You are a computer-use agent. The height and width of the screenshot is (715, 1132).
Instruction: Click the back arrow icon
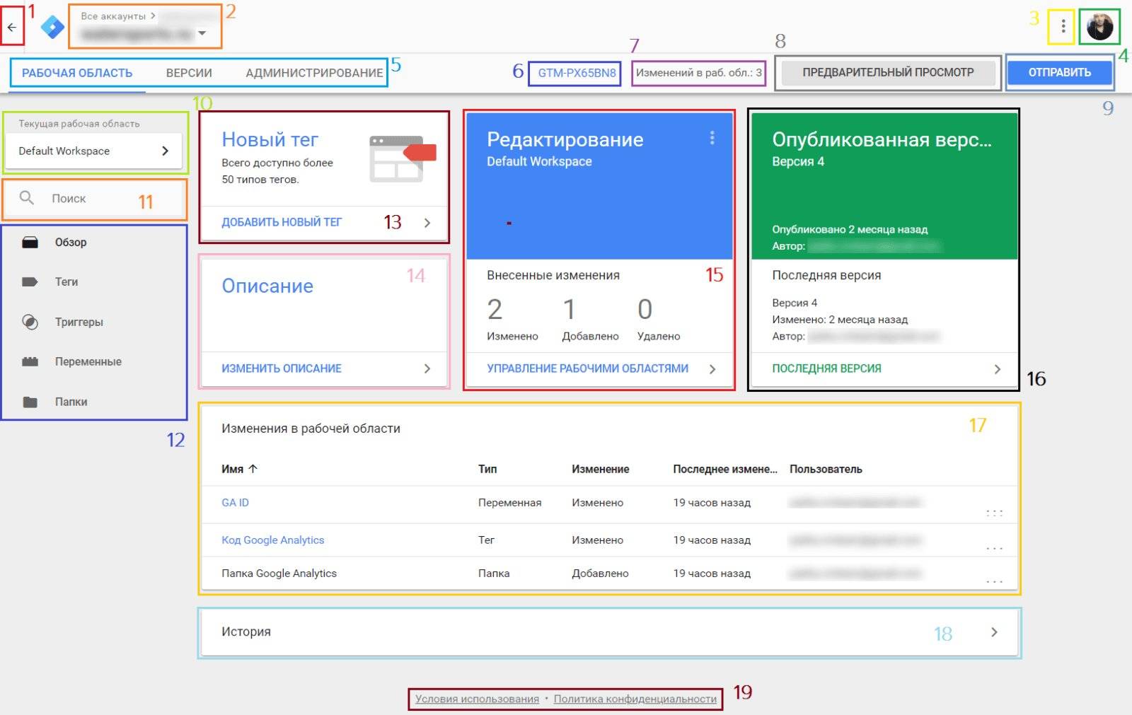coord(12,28)
